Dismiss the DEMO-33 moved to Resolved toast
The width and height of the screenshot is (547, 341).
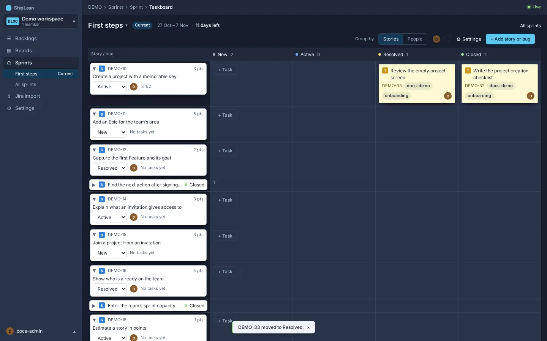pyautogui.click(x=308, y=328)
